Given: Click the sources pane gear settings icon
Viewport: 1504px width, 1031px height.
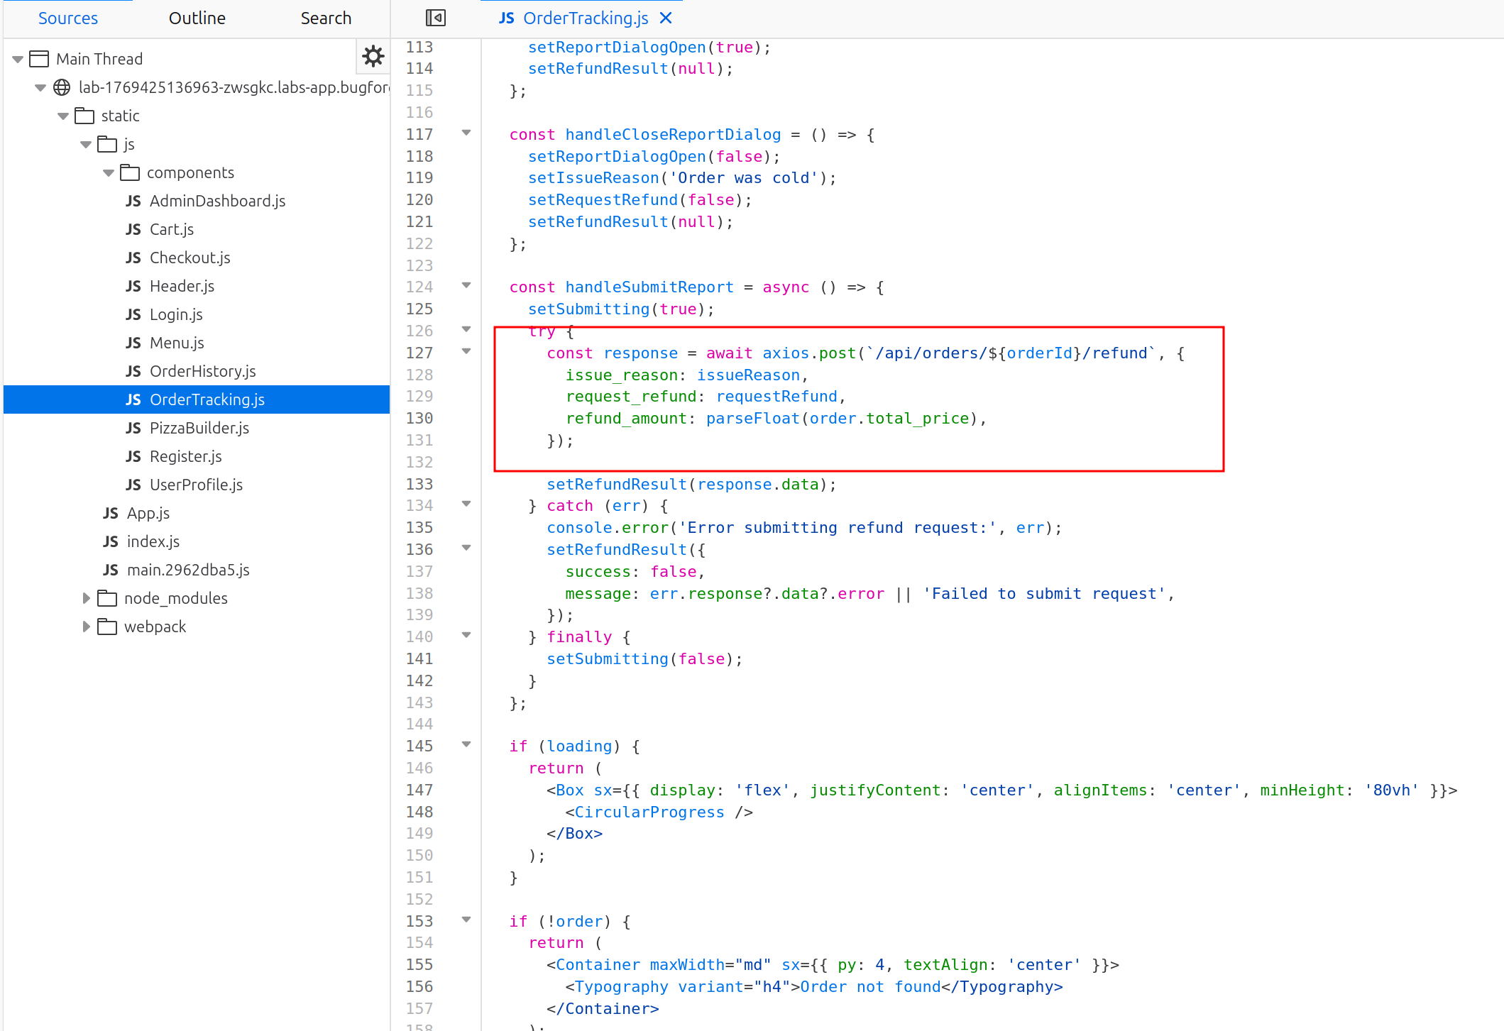Looking at the screenshot, I should (373, 56).
